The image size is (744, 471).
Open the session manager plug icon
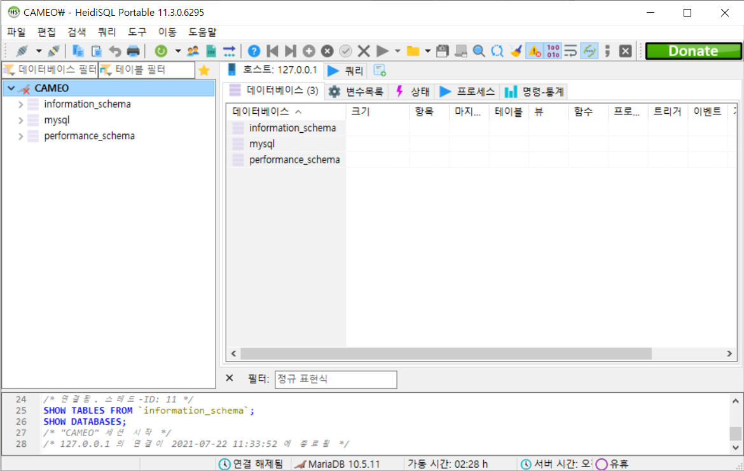coord(22,51)
